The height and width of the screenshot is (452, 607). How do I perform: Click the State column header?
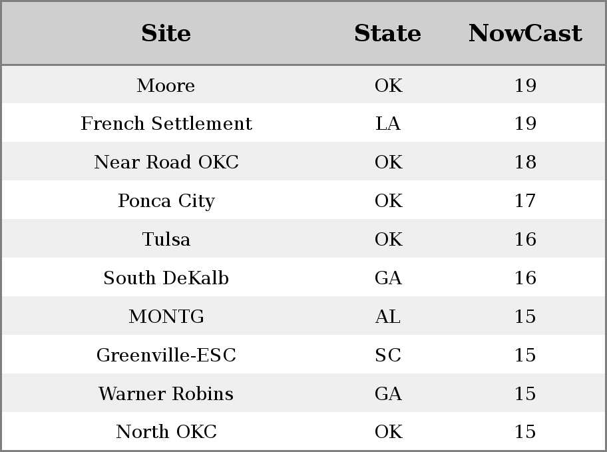coord(387,33)
